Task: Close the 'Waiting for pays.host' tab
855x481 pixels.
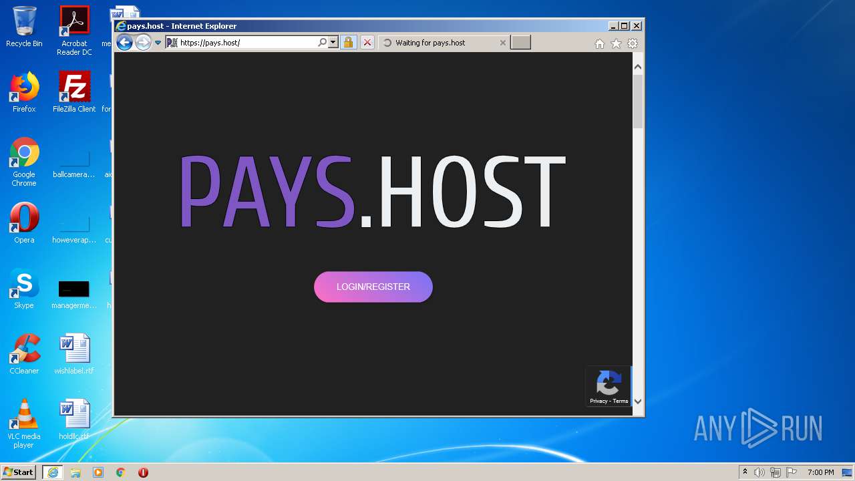Action: point(503,43)
